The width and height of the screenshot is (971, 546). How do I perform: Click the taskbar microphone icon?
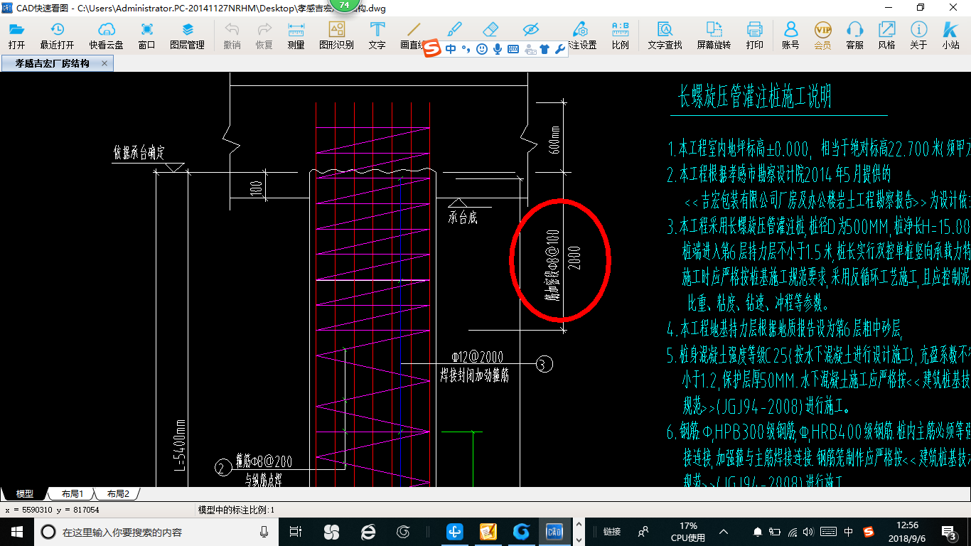coord(264,532)
